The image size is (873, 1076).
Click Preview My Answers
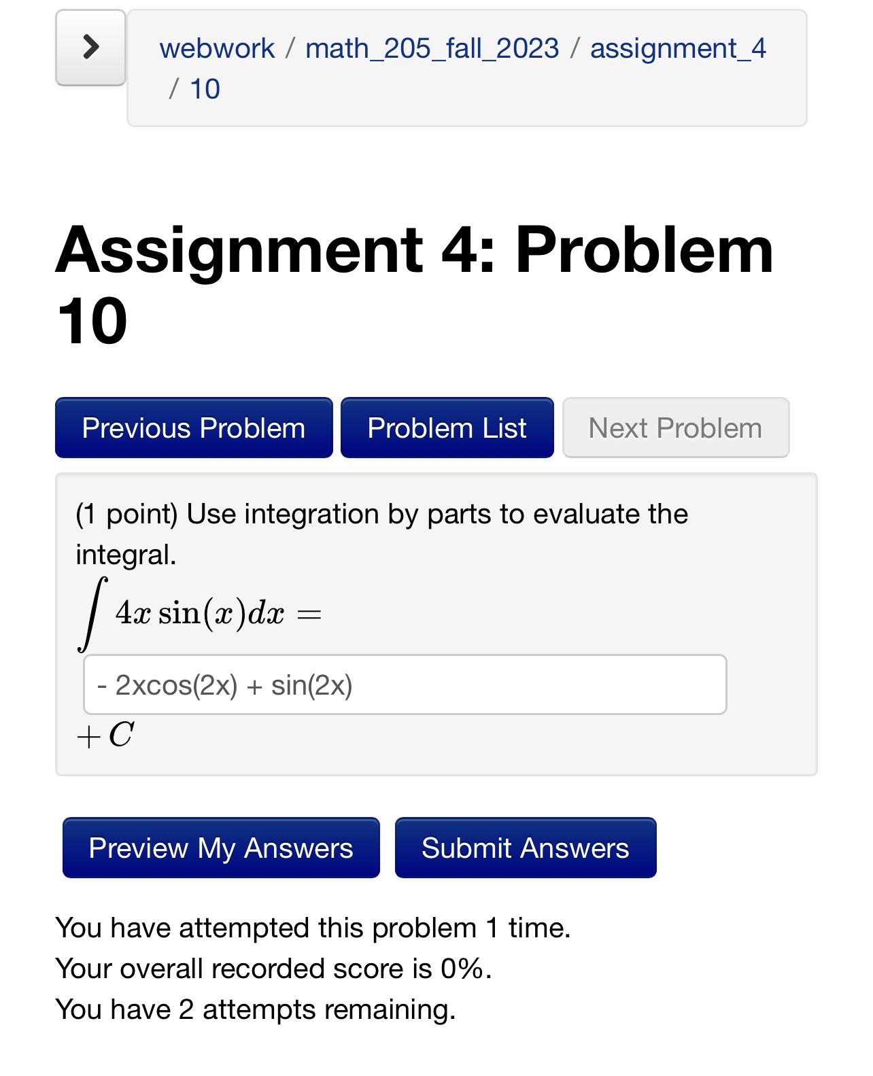click(220, 848)
